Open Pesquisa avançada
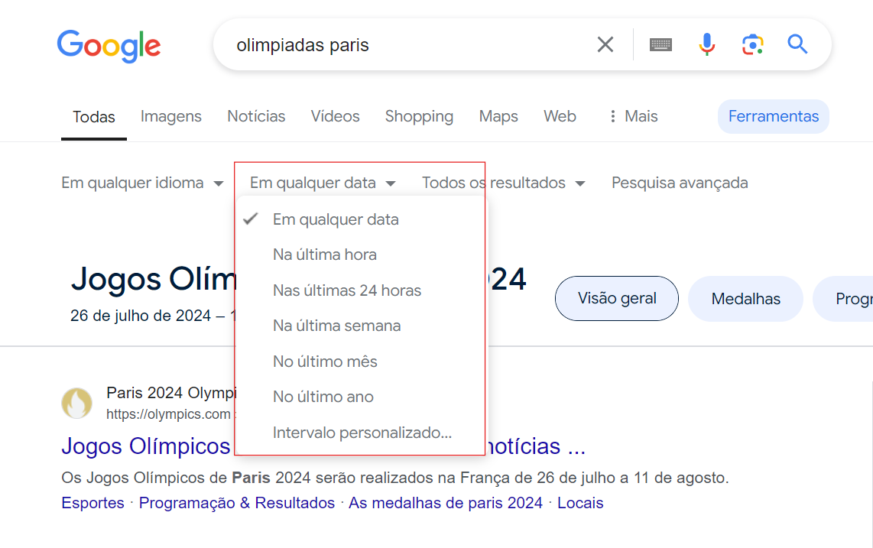This screenshot has width=873, height=548. (679, 182)
